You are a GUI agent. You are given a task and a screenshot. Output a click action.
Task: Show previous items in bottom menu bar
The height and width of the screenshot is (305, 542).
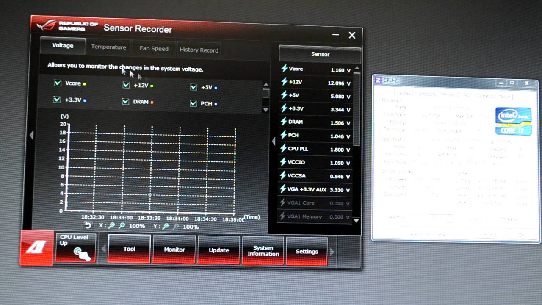(x=103, y=249)
